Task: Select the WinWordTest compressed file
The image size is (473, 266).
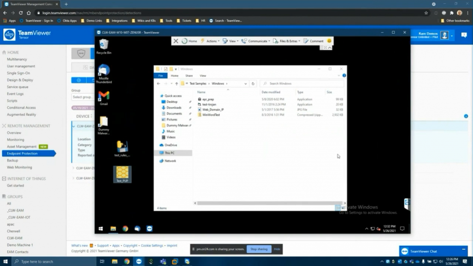Action: pos(211,115)
